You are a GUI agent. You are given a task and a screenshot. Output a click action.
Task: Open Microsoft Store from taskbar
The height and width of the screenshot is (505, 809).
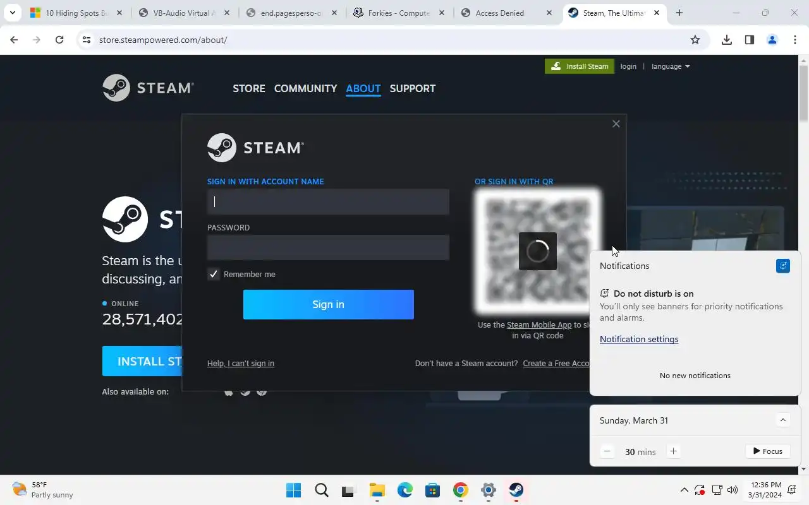coord(433,490)
